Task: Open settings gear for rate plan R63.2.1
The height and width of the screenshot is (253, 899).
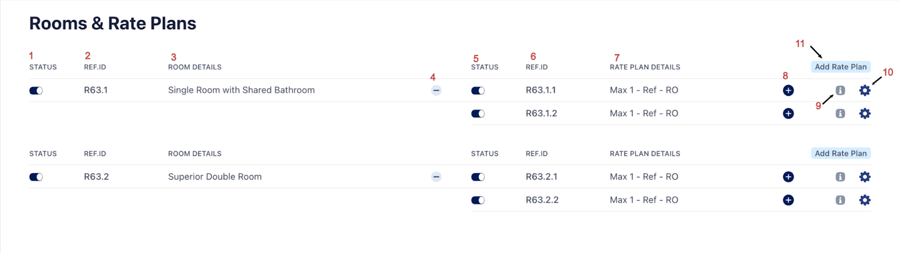Action: (x=865, y=177)
